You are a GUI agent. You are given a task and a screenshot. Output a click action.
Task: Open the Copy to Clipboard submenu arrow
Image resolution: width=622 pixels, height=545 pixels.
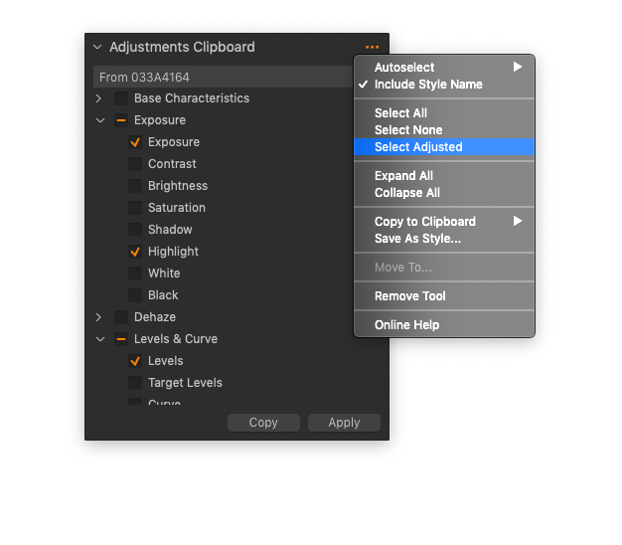pyautogui.click(x=518, y=221)
